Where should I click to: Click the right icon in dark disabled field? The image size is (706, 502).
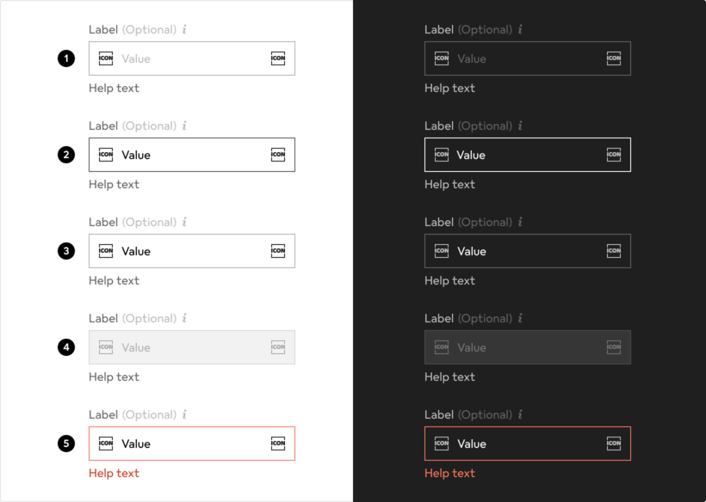614,347
